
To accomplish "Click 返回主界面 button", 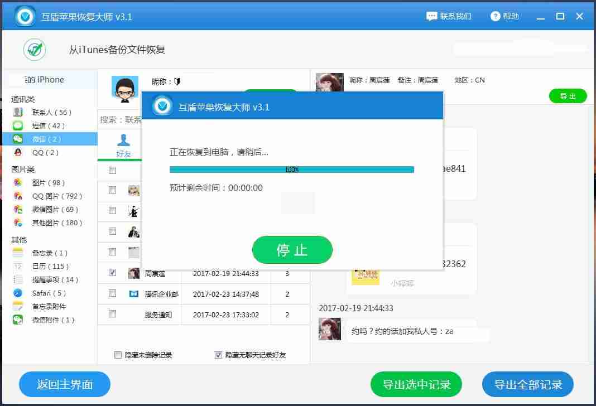I will (65, 384).
